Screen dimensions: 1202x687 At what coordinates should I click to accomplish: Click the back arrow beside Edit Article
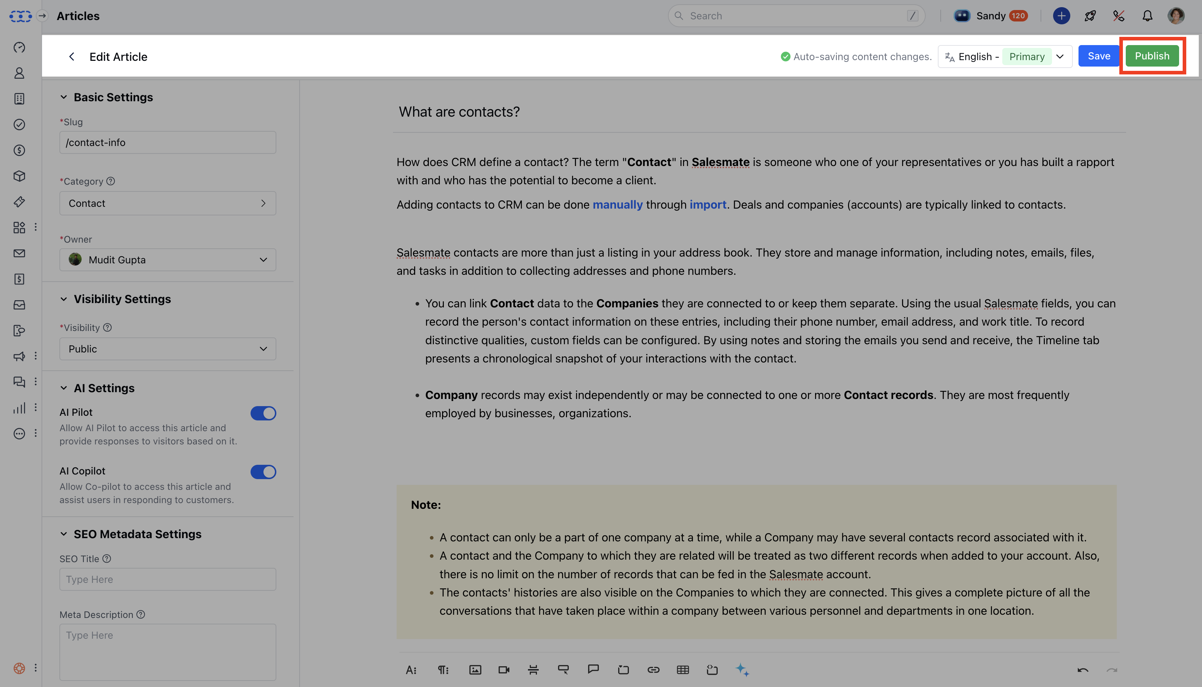pos(72,57)
